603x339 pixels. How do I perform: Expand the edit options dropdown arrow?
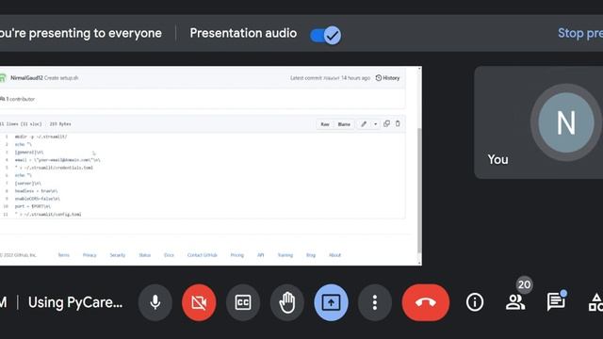[375, 124]
